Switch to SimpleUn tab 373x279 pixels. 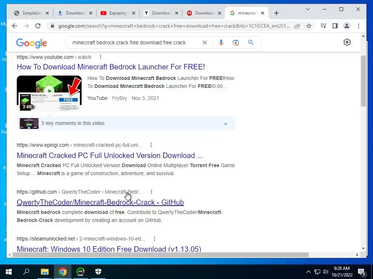click(x=31, y=13)
